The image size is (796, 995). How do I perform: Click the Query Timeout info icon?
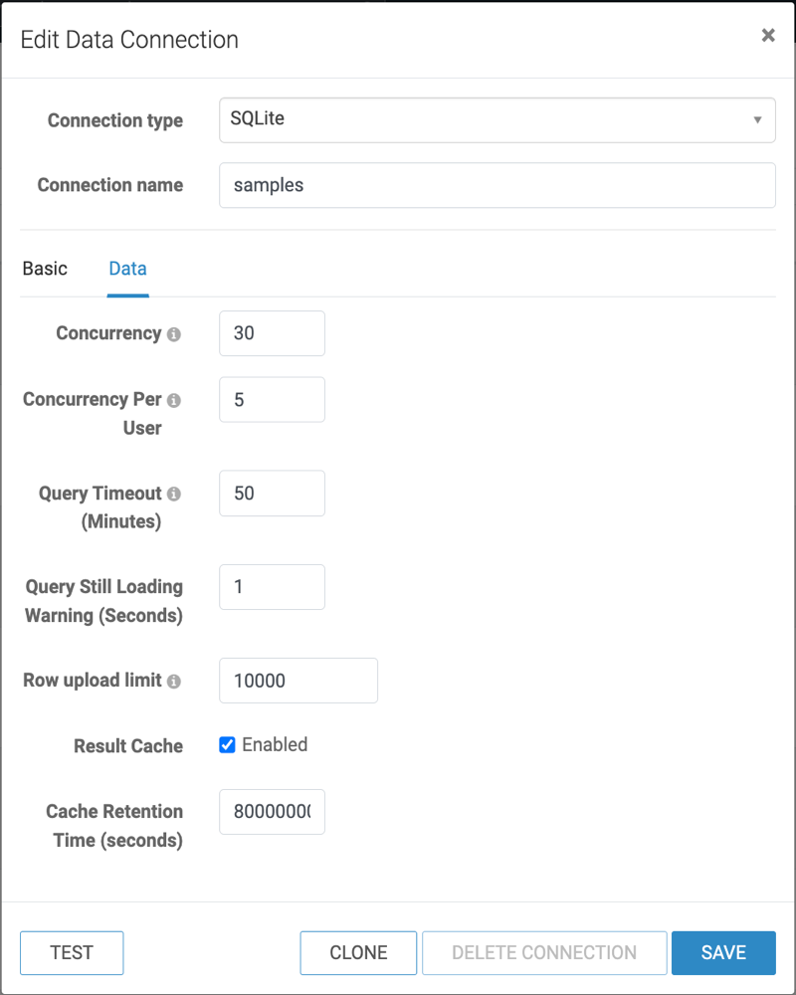pyautogui.click(x=173, y=494)
